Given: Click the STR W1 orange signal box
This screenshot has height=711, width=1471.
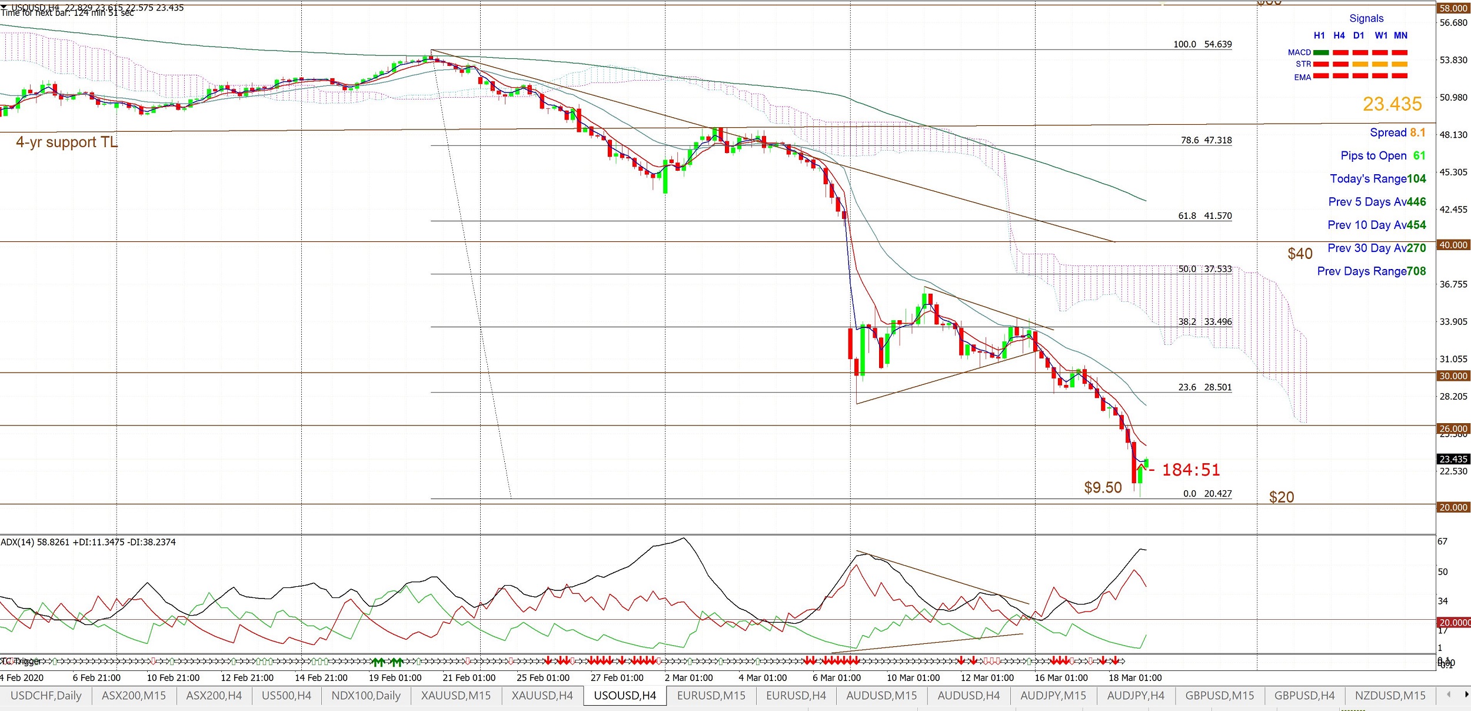Looking at the screenshot, I should [1380, 64].
